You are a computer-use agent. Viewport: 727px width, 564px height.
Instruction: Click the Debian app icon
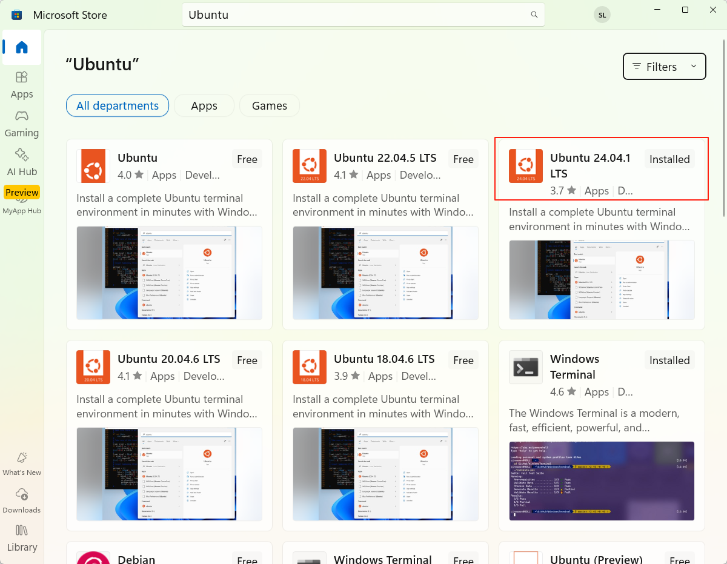[x=93, y=558]
